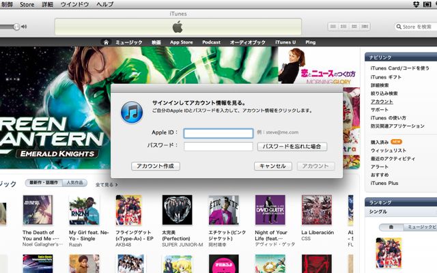Click the アカウント sign-in button
The image size is (437, 273).
point(315,166)
